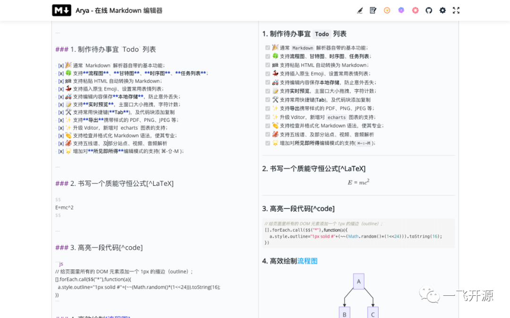Toggle fullscreen with the expand arrows icon

click(456, 10)
